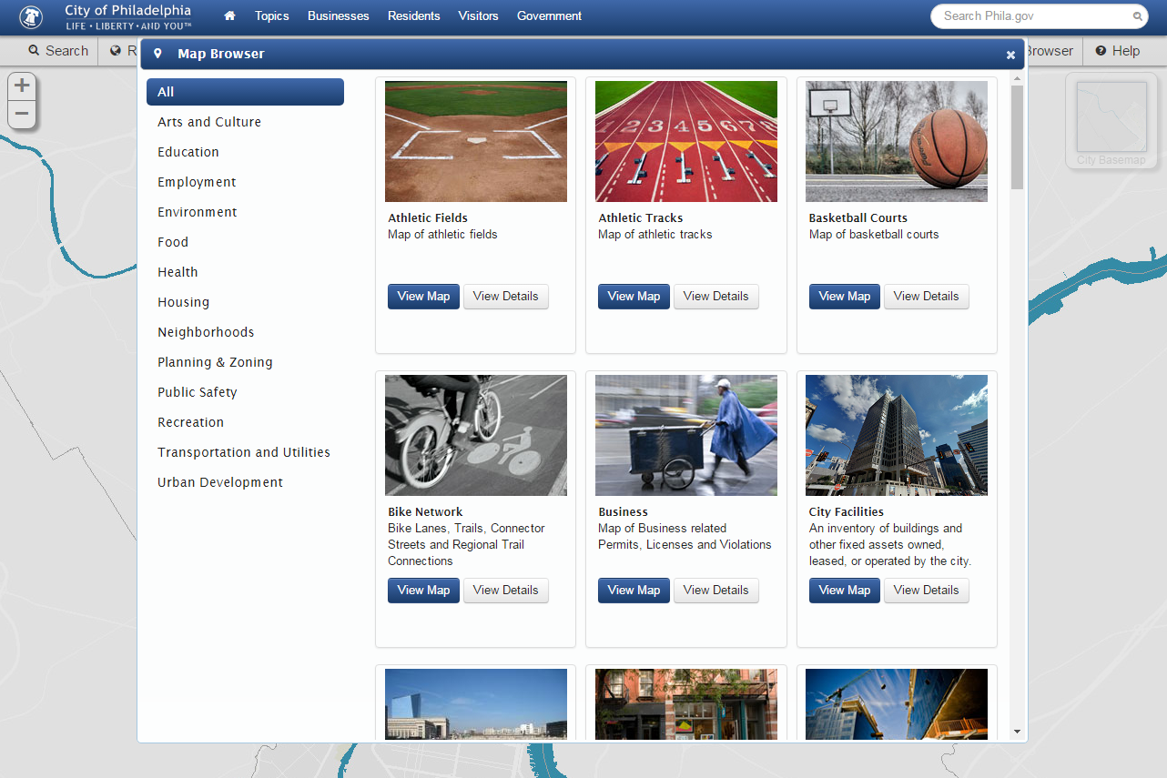This screenshot has width=1167, height=778.
Task: Click the Athletic Fields title text
Action: coord(428,218)
